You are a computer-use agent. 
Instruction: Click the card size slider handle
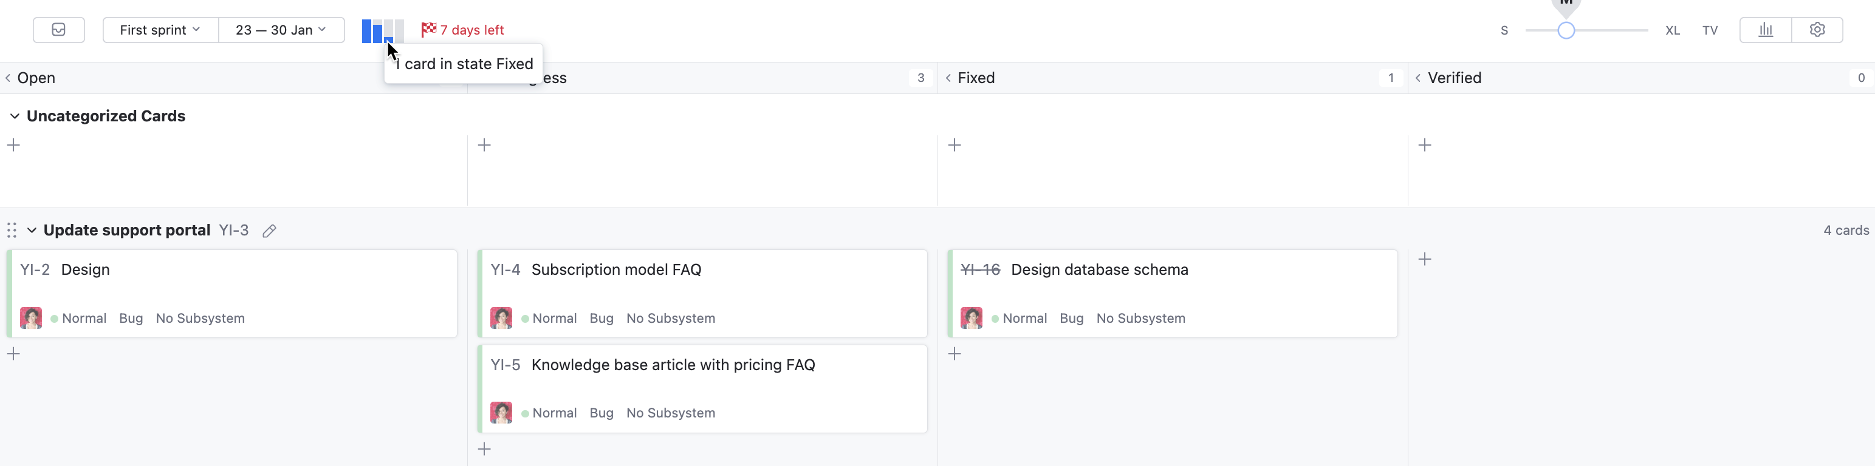(1566, 30)
